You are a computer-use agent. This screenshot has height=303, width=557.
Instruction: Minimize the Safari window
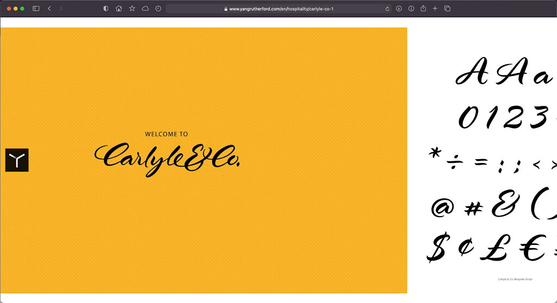coord(15,9)
